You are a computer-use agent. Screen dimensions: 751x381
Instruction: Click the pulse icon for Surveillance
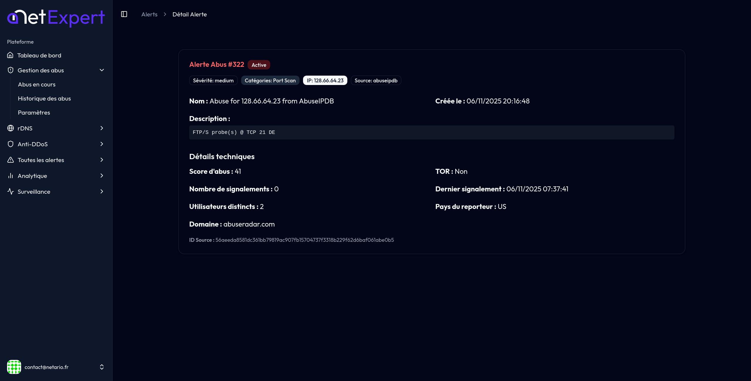[11, 191]
